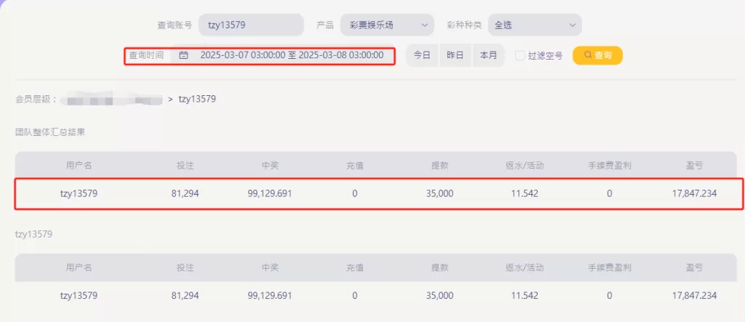Click the 投注 header in summary table
The image size is (745, 322).
[185, 166]
